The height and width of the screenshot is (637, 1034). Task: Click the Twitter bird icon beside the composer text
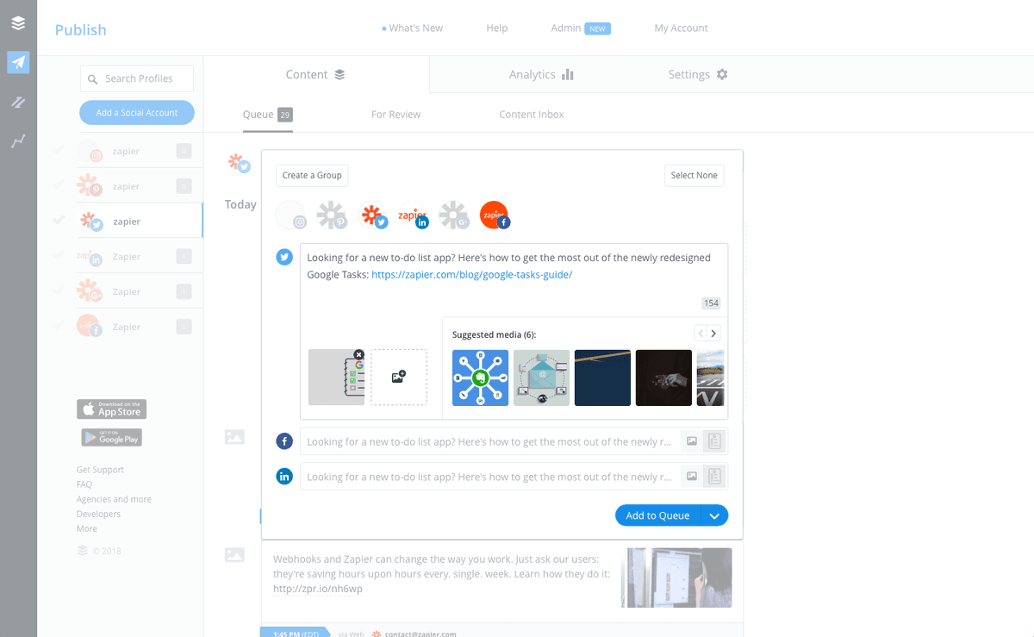click(x=284, y=257)
